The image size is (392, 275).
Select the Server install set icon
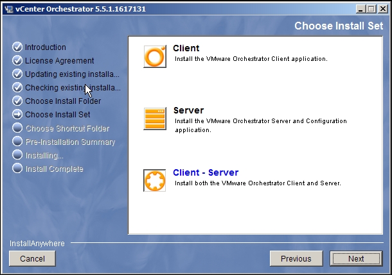(x=154, y=119)
